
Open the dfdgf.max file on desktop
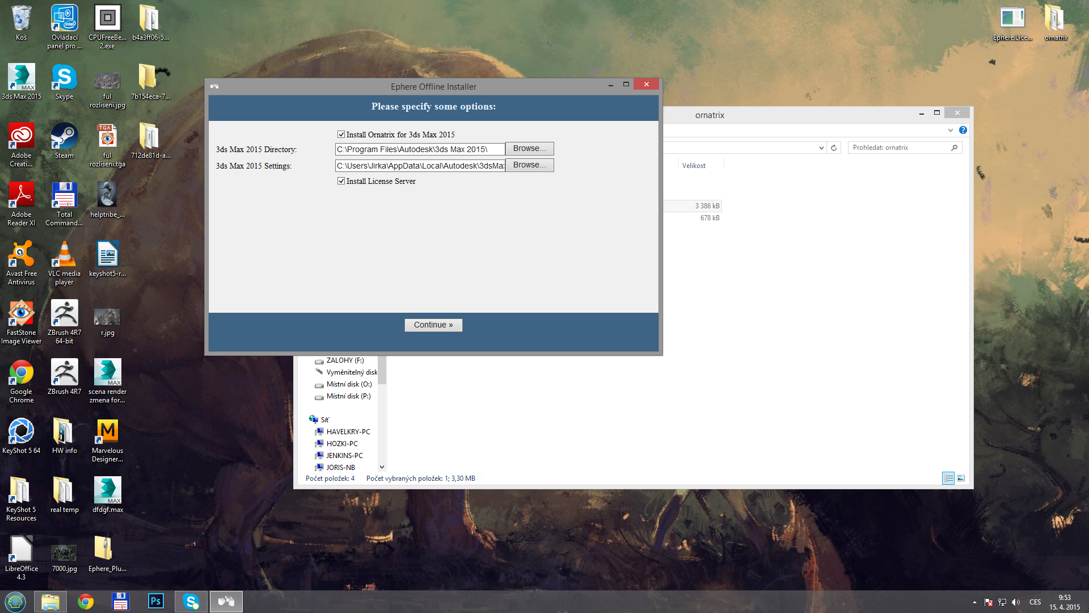(x=107, y=495)
